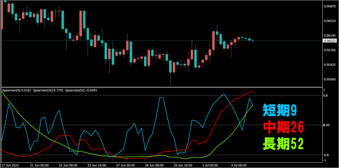Click the Spearman(52) -0.0493 indicator label
Viewport: 339px width, 168px height.
click(x=81, y=90)
